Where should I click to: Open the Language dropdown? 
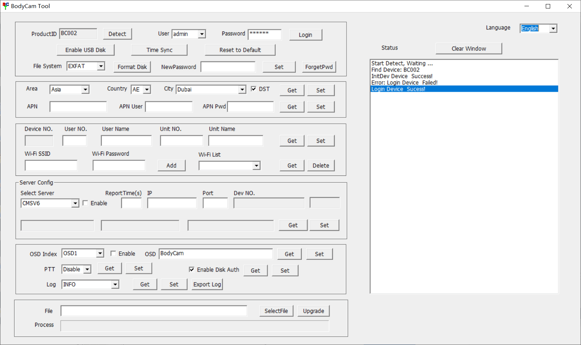pyautogui.click(x=553, y=29)
